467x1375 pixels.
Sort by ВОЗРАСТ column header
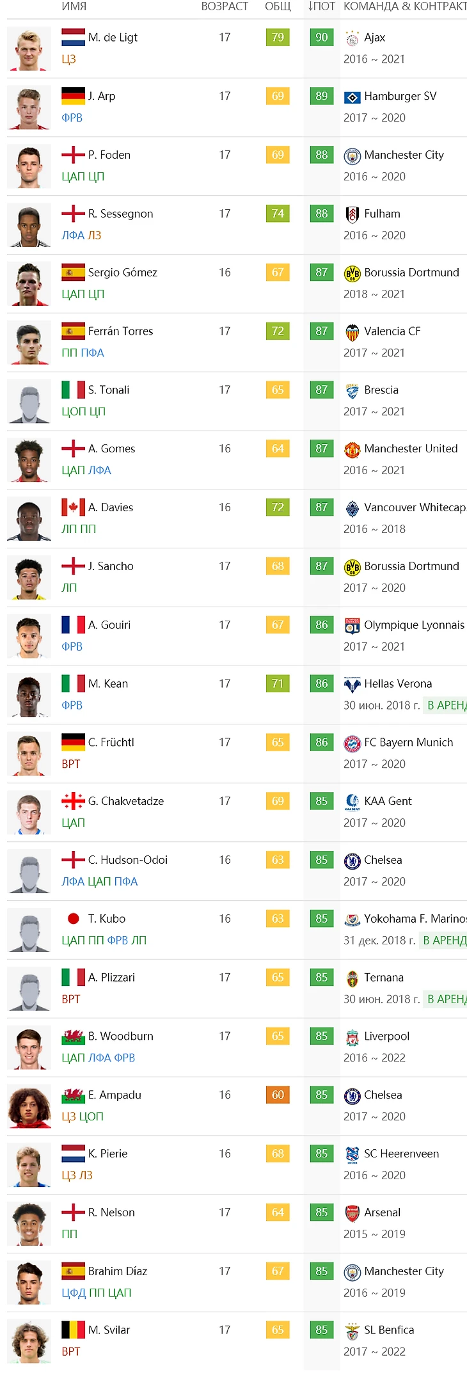point(225,6)
